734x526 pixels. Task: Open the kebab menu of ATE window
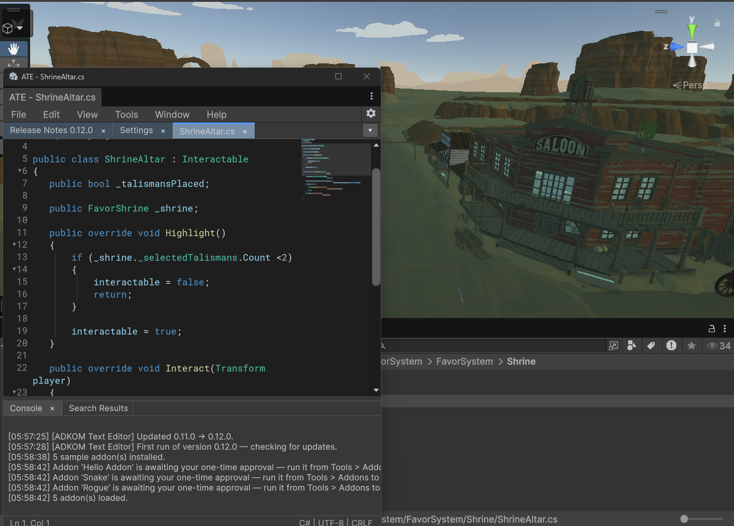371,96
